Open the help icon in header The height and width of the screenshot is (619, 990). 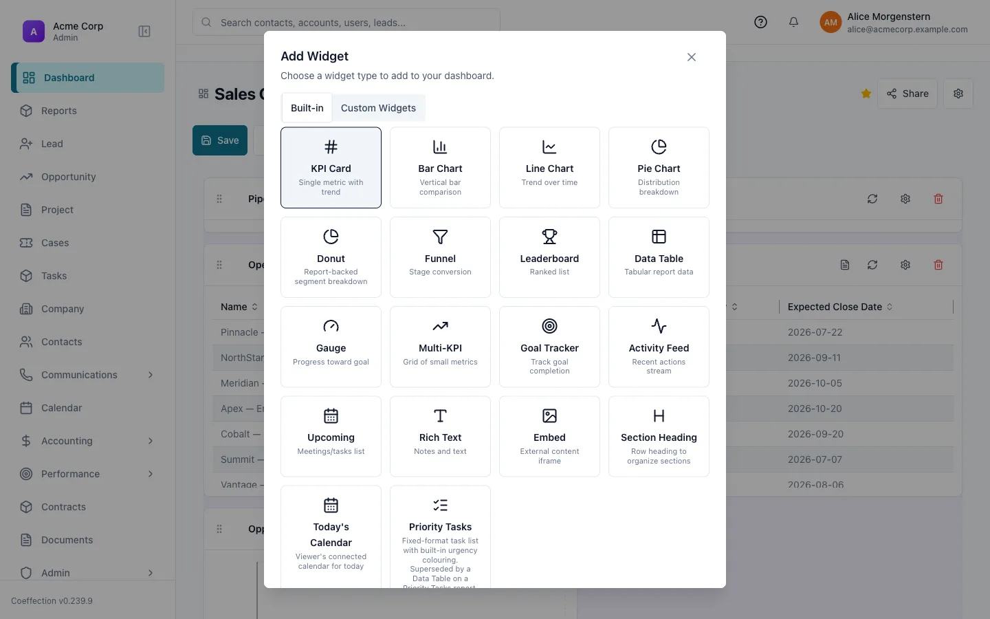tap(760, 22)
